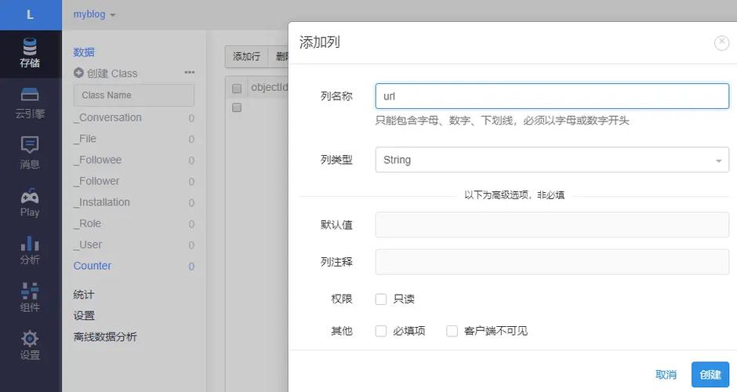The image size is (737, 392).
Task: Click the 取消 cancel link
Action: (666, 375)
